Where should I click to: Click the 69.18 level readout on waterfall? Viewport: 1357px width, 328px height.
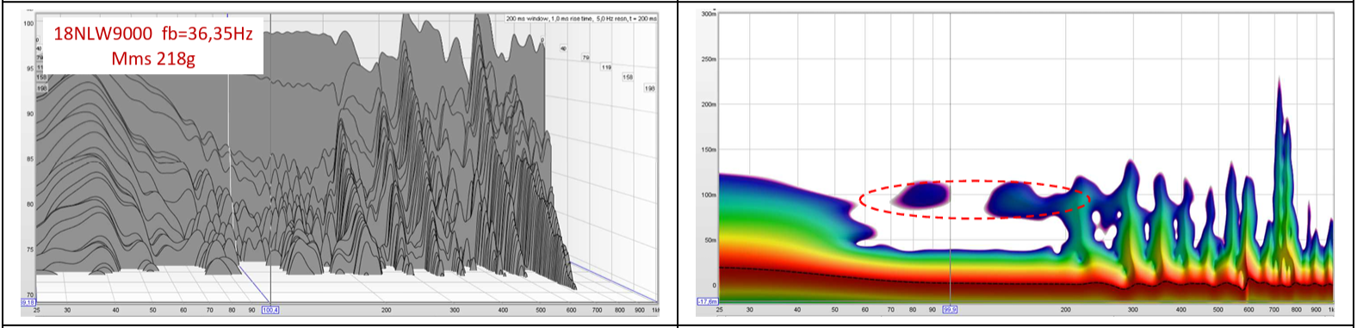pos(28,302)
